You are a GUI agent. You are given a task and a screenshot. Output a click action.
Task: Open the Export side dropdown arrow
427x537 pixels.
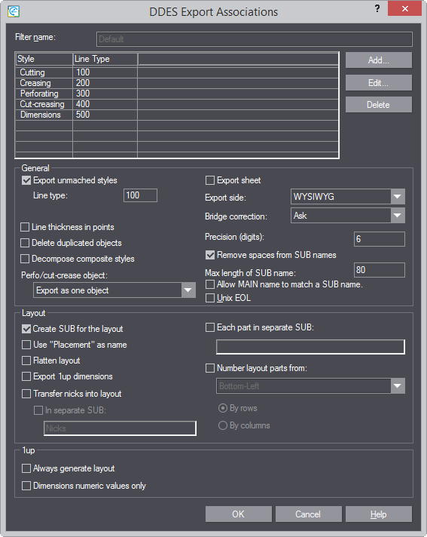coord(398,197)
